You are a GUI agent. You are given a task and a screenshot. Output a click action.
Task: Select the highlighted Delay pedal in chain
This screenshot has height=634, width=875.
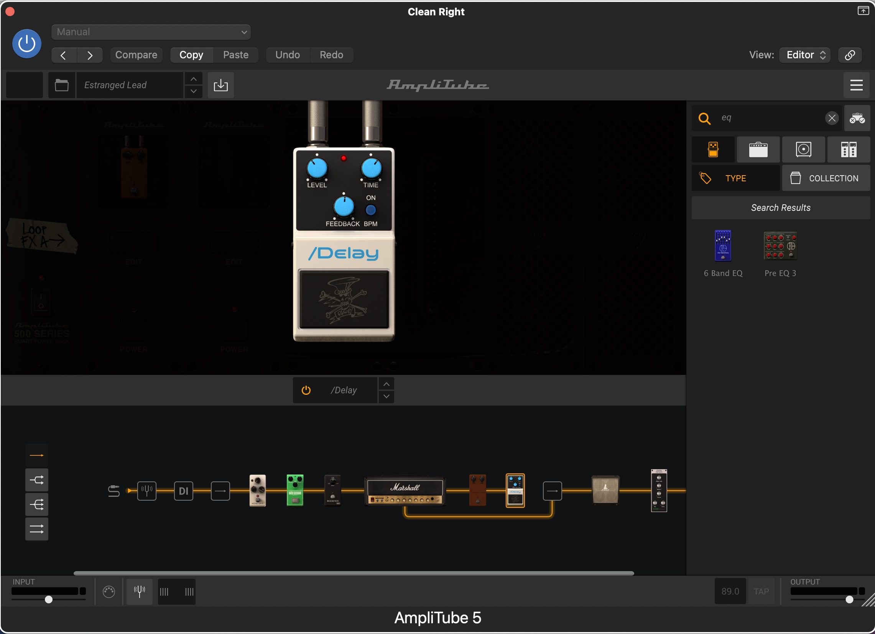pos(515,491)
